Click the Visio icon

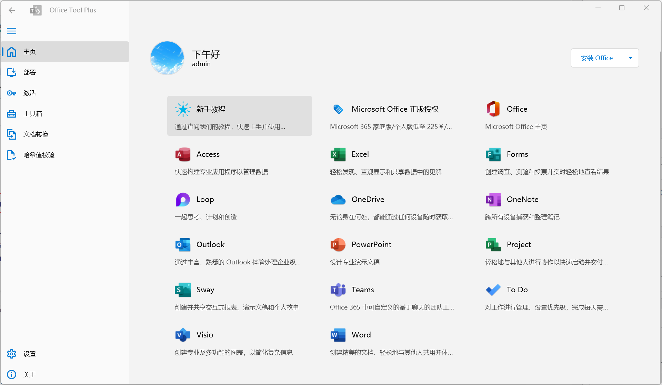pyautogui.click(x=183, y=335)
